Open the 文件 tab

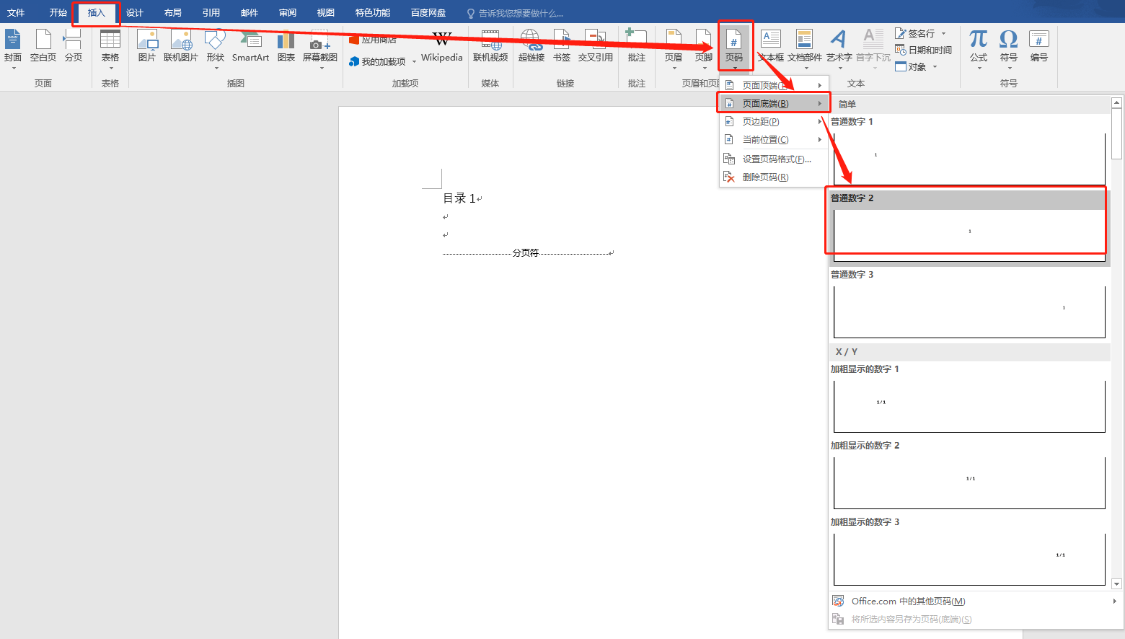click(16, 12)
